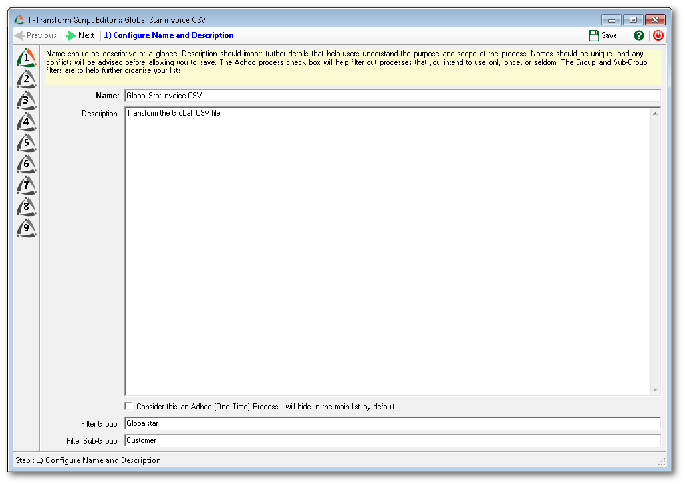The width and height of the screenshot is (685, 485).
Task: Click the heading '1) Configure Name and Description'
Action: click(x=169, y=35)
